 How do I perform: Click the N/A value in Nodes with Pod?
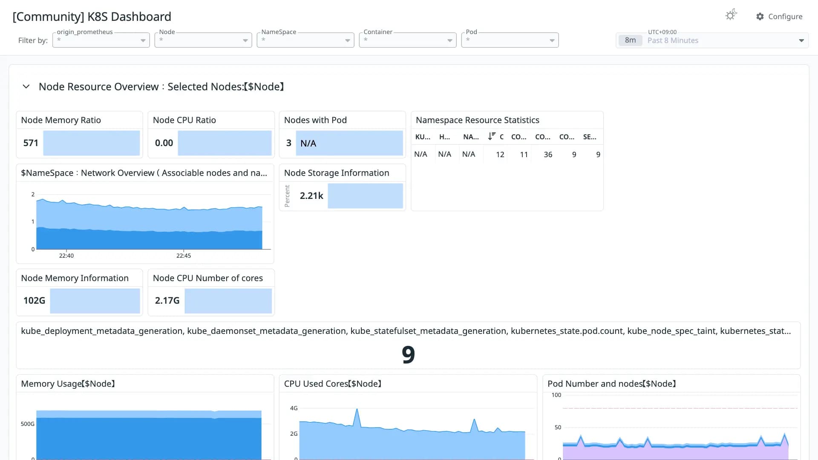point(308,144)
